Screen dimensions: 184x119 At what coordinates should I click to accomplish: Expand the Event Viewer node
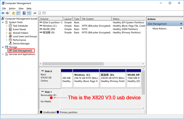pos(6,29)
